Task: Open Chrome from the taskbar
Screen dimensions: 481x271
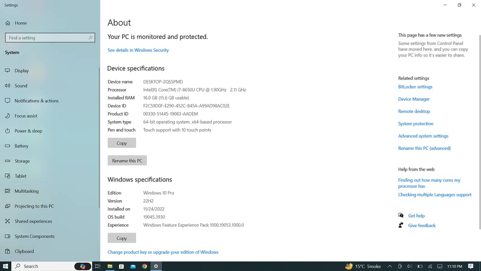Action: (x=144, y=266)
